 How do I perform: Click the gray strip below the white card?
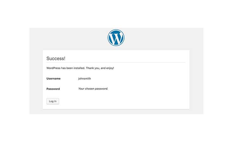pos(116,112)
